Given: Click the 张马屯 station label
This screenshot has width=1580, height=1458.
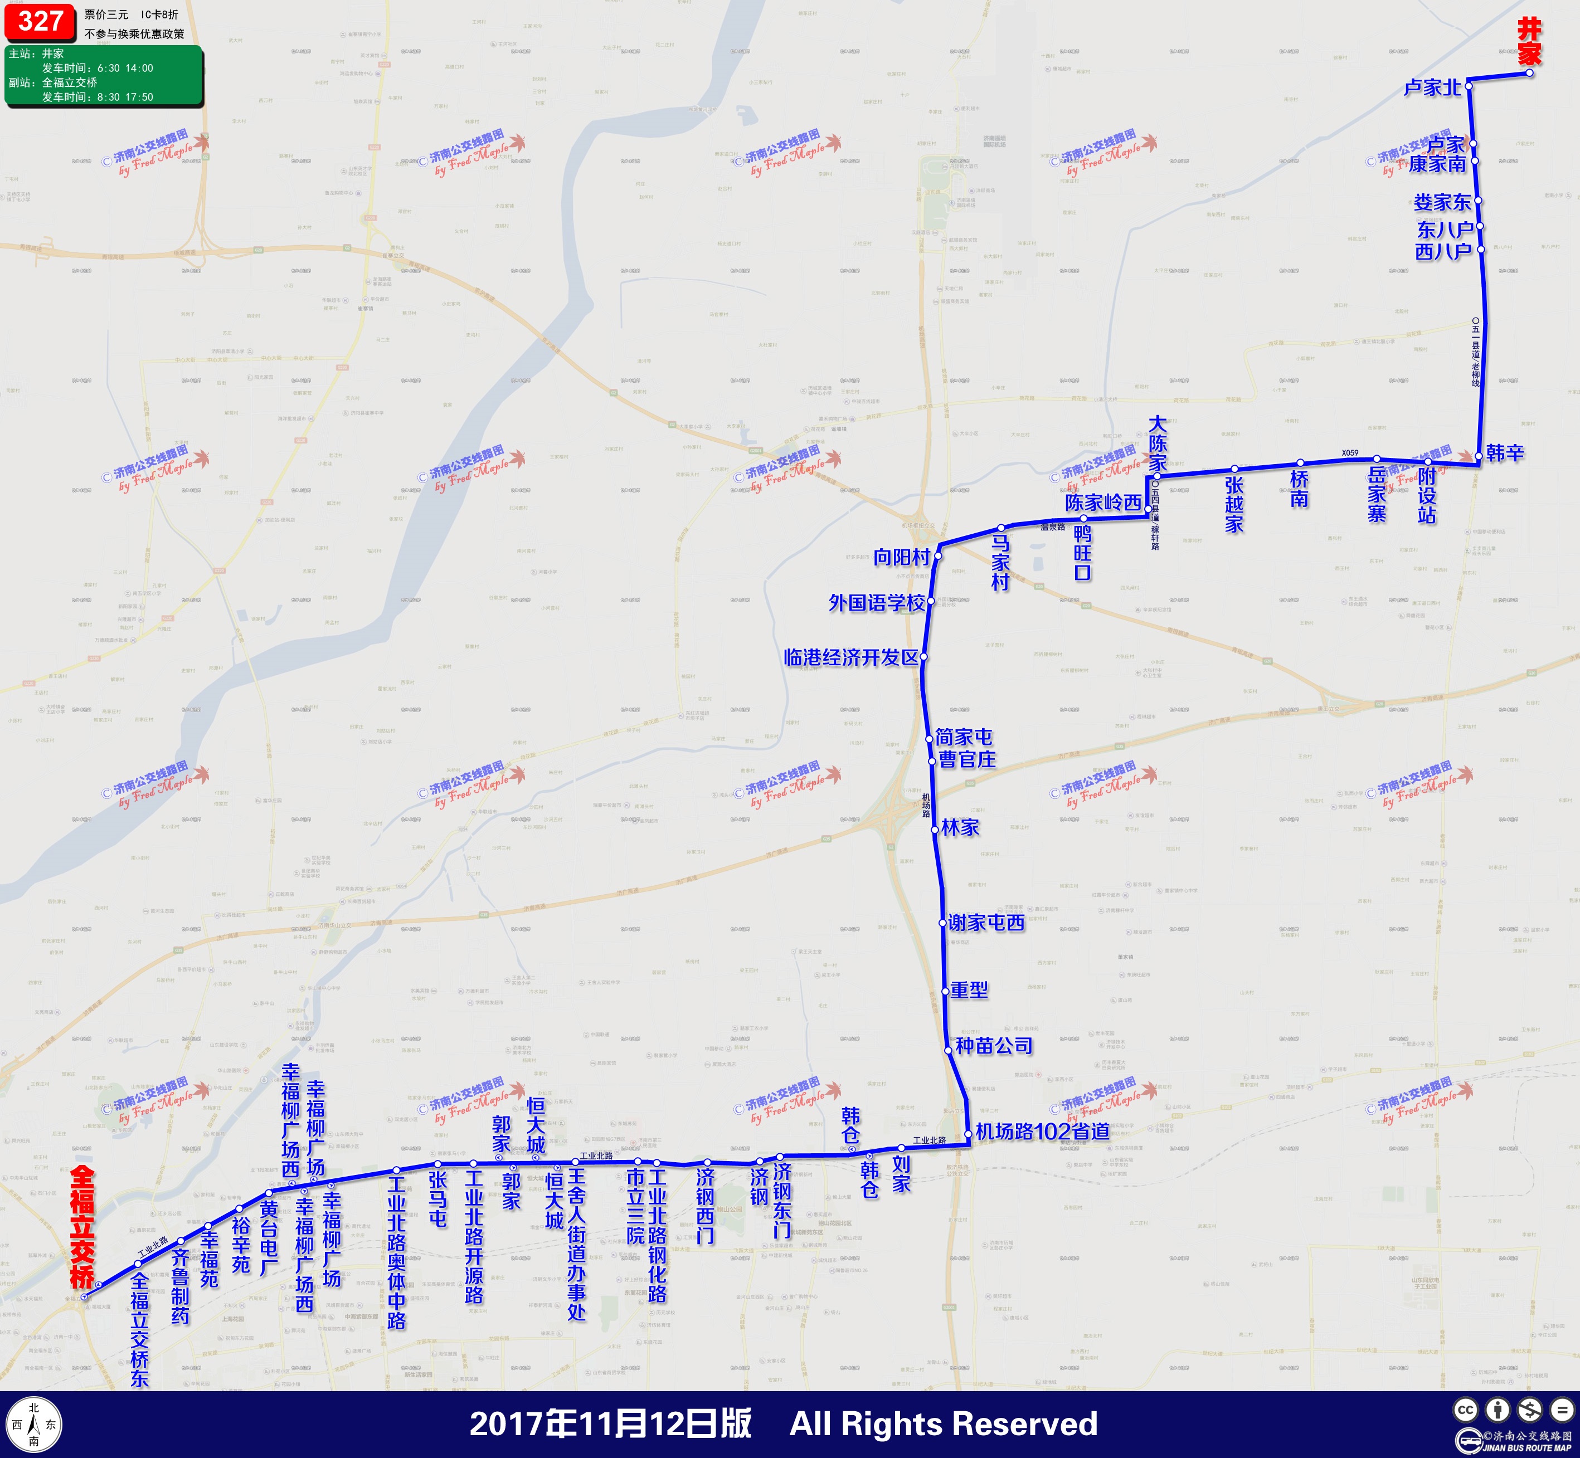Looking at the screenshot, I should click(437, 1198).
